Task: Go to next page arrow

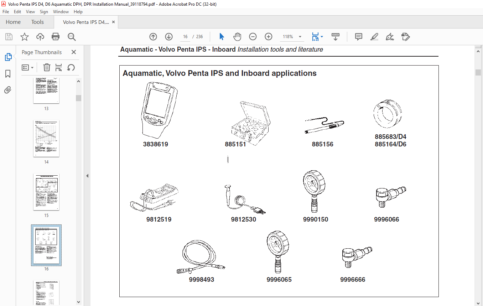Action: coord(169,37)
